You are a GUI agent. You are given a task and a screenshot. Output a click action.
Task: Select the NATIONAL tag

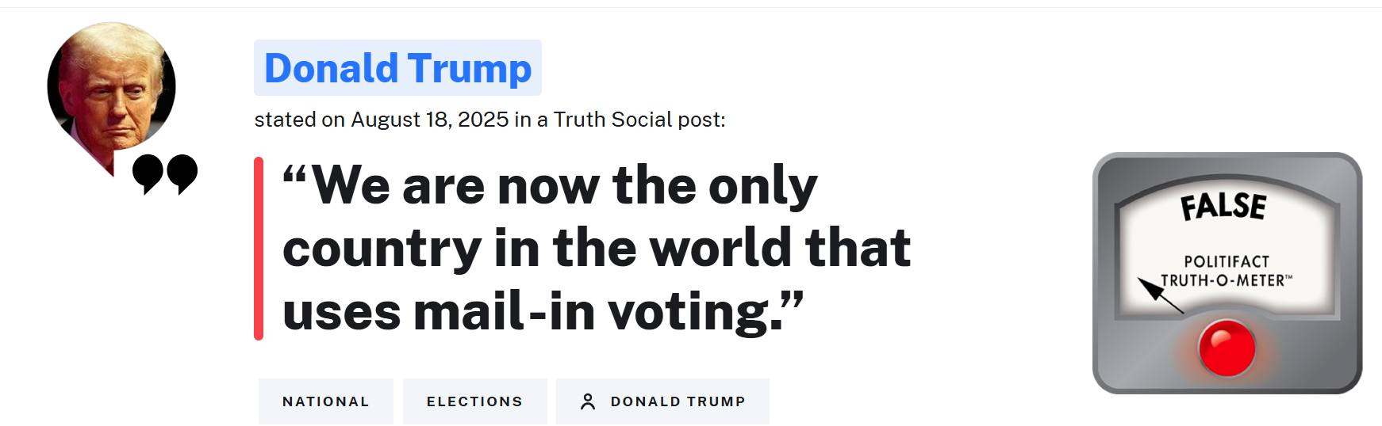325,401
